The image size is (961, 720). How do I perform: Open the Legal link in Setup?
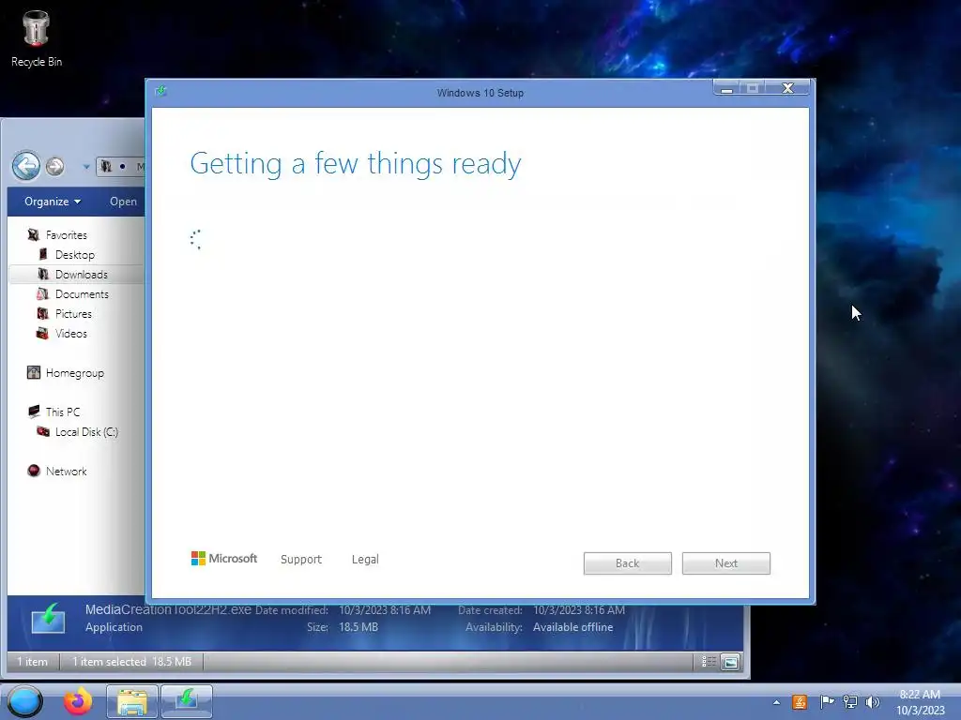click(x=365, y=559)
